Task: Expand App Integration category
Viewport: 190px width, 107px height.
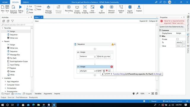Action: point(5,81)
